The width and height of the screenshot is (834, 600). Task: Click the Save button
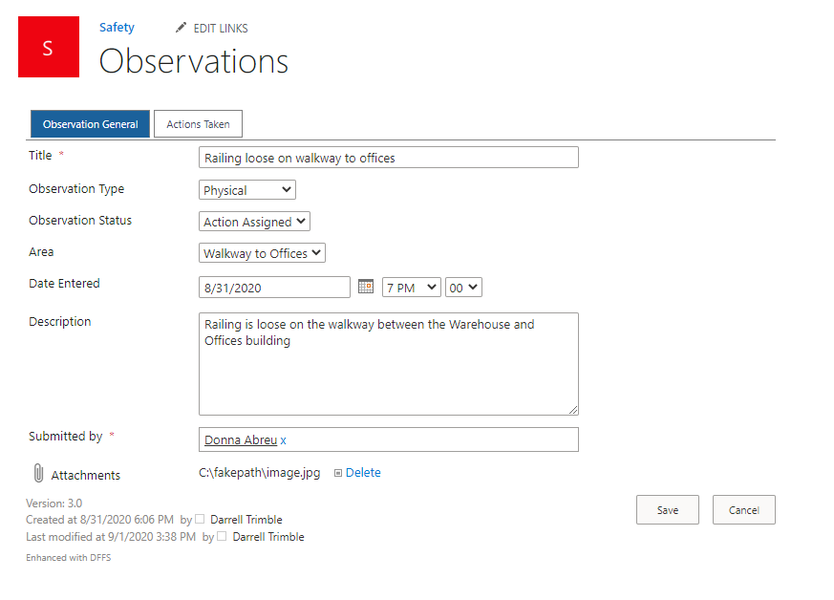point(667,509)
